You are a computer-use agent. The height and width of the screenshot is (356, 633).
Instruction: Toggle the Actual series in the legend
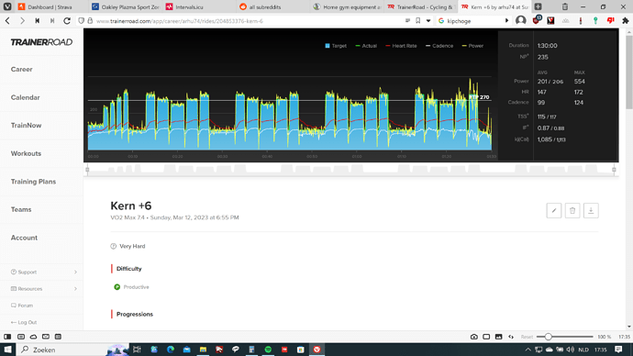coord(366,46)
